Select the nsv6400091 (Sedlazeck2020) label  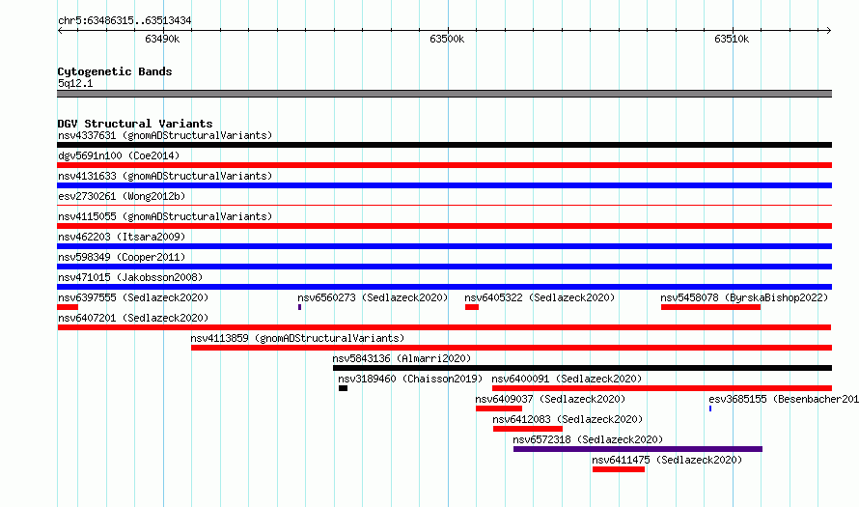click(567, 379)
